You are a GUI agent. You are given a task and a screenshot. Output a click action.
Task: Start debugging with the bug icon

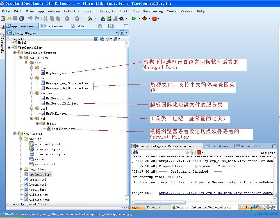(144, 19)
